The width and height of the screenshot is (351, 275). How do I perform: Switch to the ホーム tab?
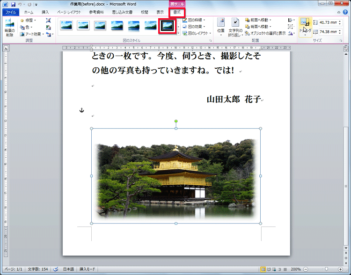tap(29, 12)
